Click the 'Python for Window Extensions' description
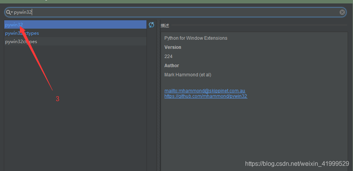Image resolution: width=353 pixels, height=171 pixels. click(196, 38)
